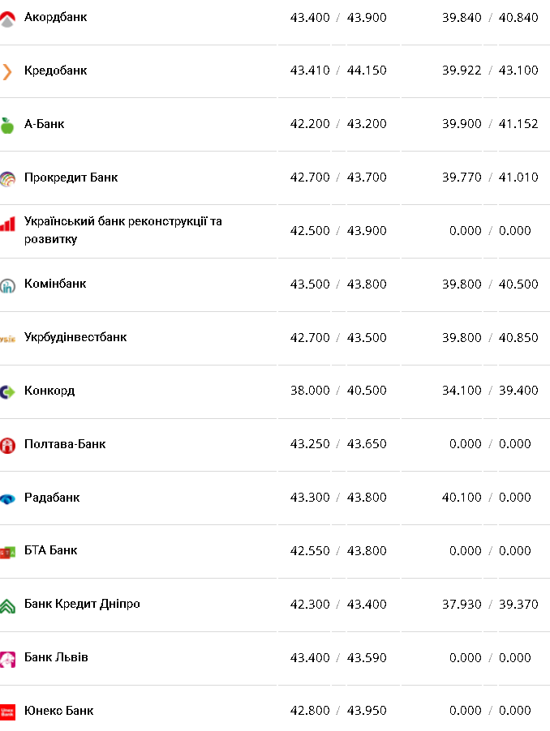Click the blue Радабанк logo icon
This screenshot has height=731, width=550.
(7, 498)
